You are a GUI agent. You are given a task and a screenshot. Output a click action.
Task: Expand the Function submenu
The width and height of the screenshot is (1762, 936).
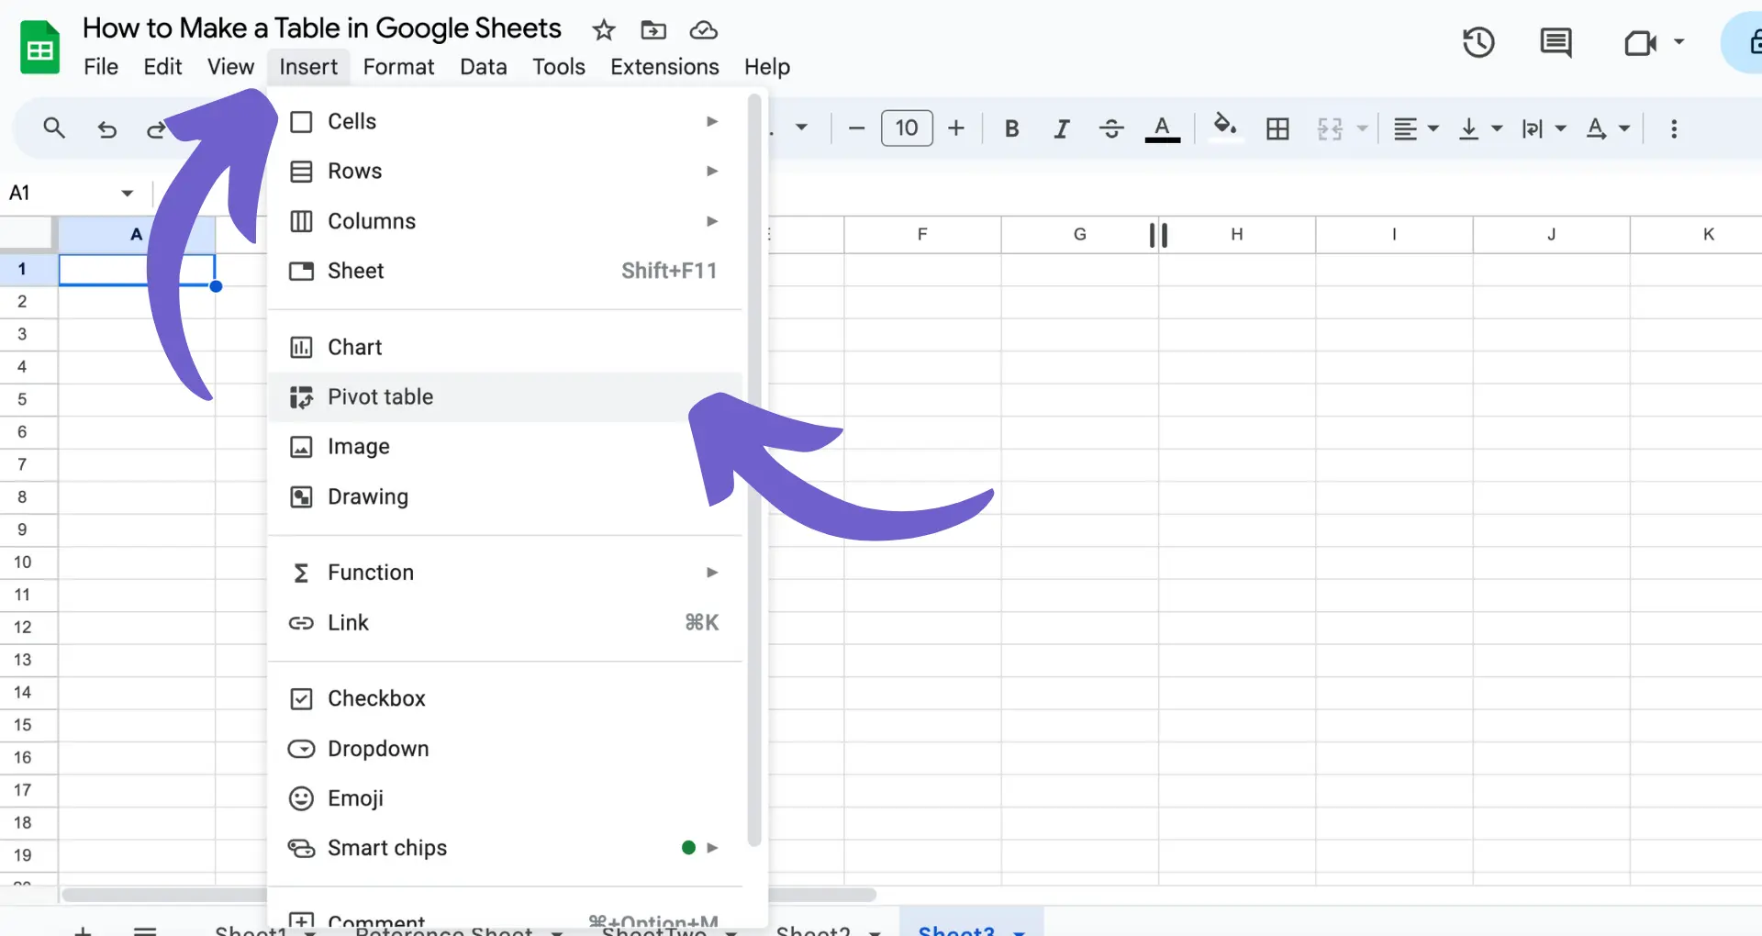[x=505, y=573]
